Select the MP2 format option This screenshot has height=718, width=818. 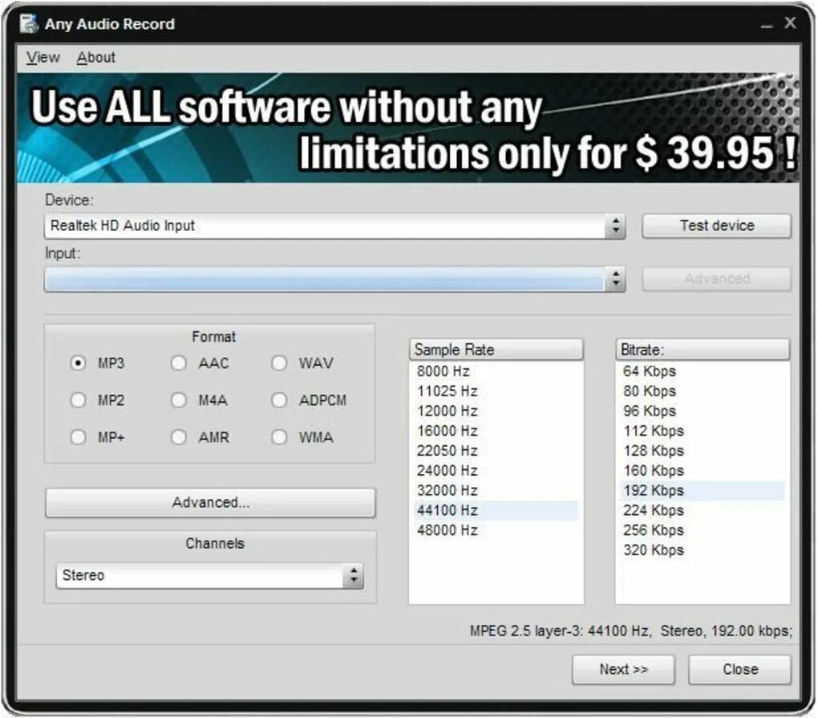point(78,400)
